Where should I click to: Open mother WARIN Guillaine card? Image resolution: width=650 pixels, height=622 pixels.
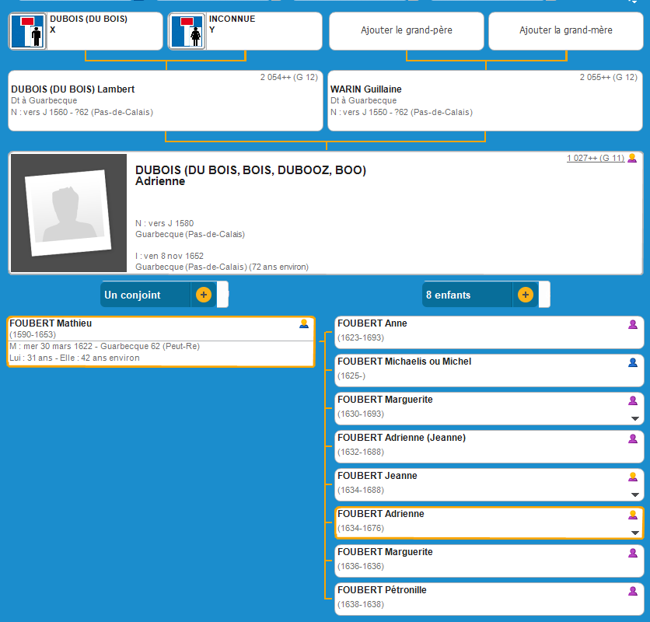click(x=484, y=101)
